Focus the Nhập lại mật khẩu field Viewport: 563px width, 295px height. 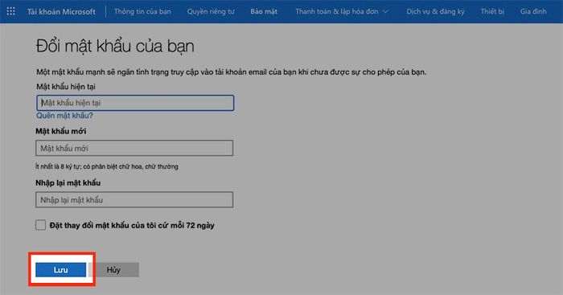[134, 200]
